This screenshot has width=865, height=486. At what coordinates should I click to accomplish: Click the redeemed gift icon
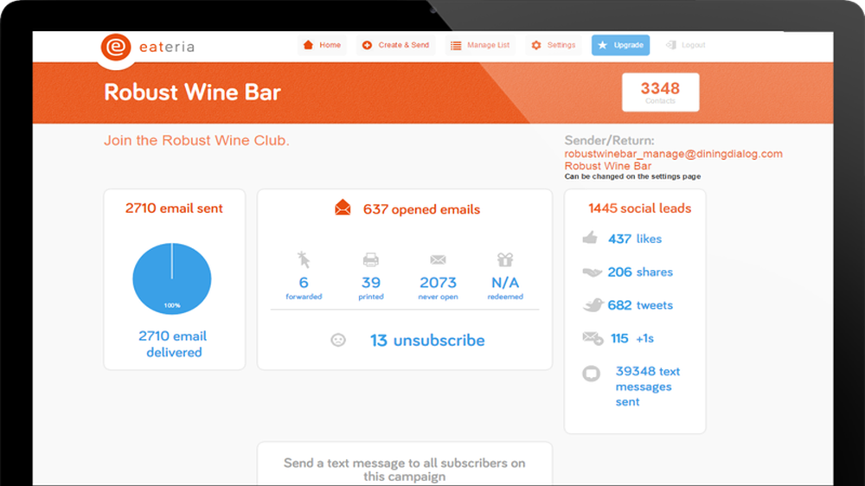point(505,259)
